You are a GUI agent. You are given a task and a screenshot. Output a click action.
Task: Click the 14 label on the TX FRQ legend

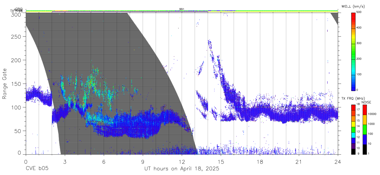(358, 126)
